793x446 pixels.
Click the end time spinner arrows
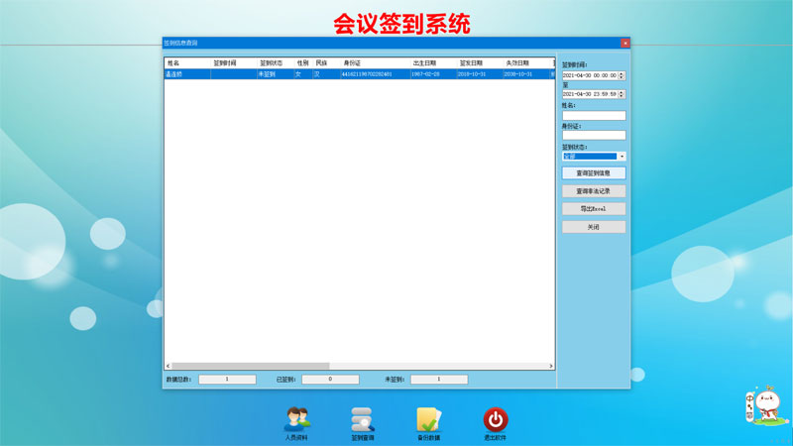pyautogui.click(x=622, y=94)
